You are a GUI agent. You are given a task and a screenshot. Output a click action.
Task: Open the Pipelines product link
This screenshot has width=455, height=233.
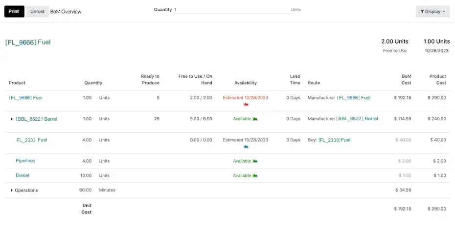25,161
